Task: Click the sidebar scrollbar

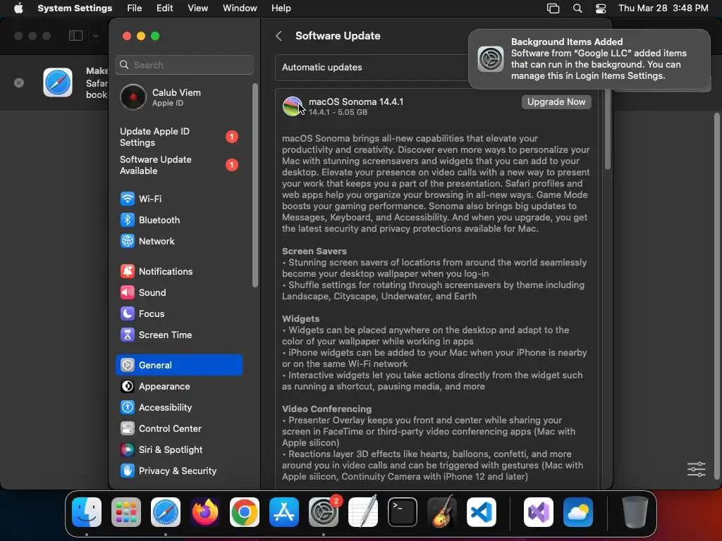Action: pos(255,185)
